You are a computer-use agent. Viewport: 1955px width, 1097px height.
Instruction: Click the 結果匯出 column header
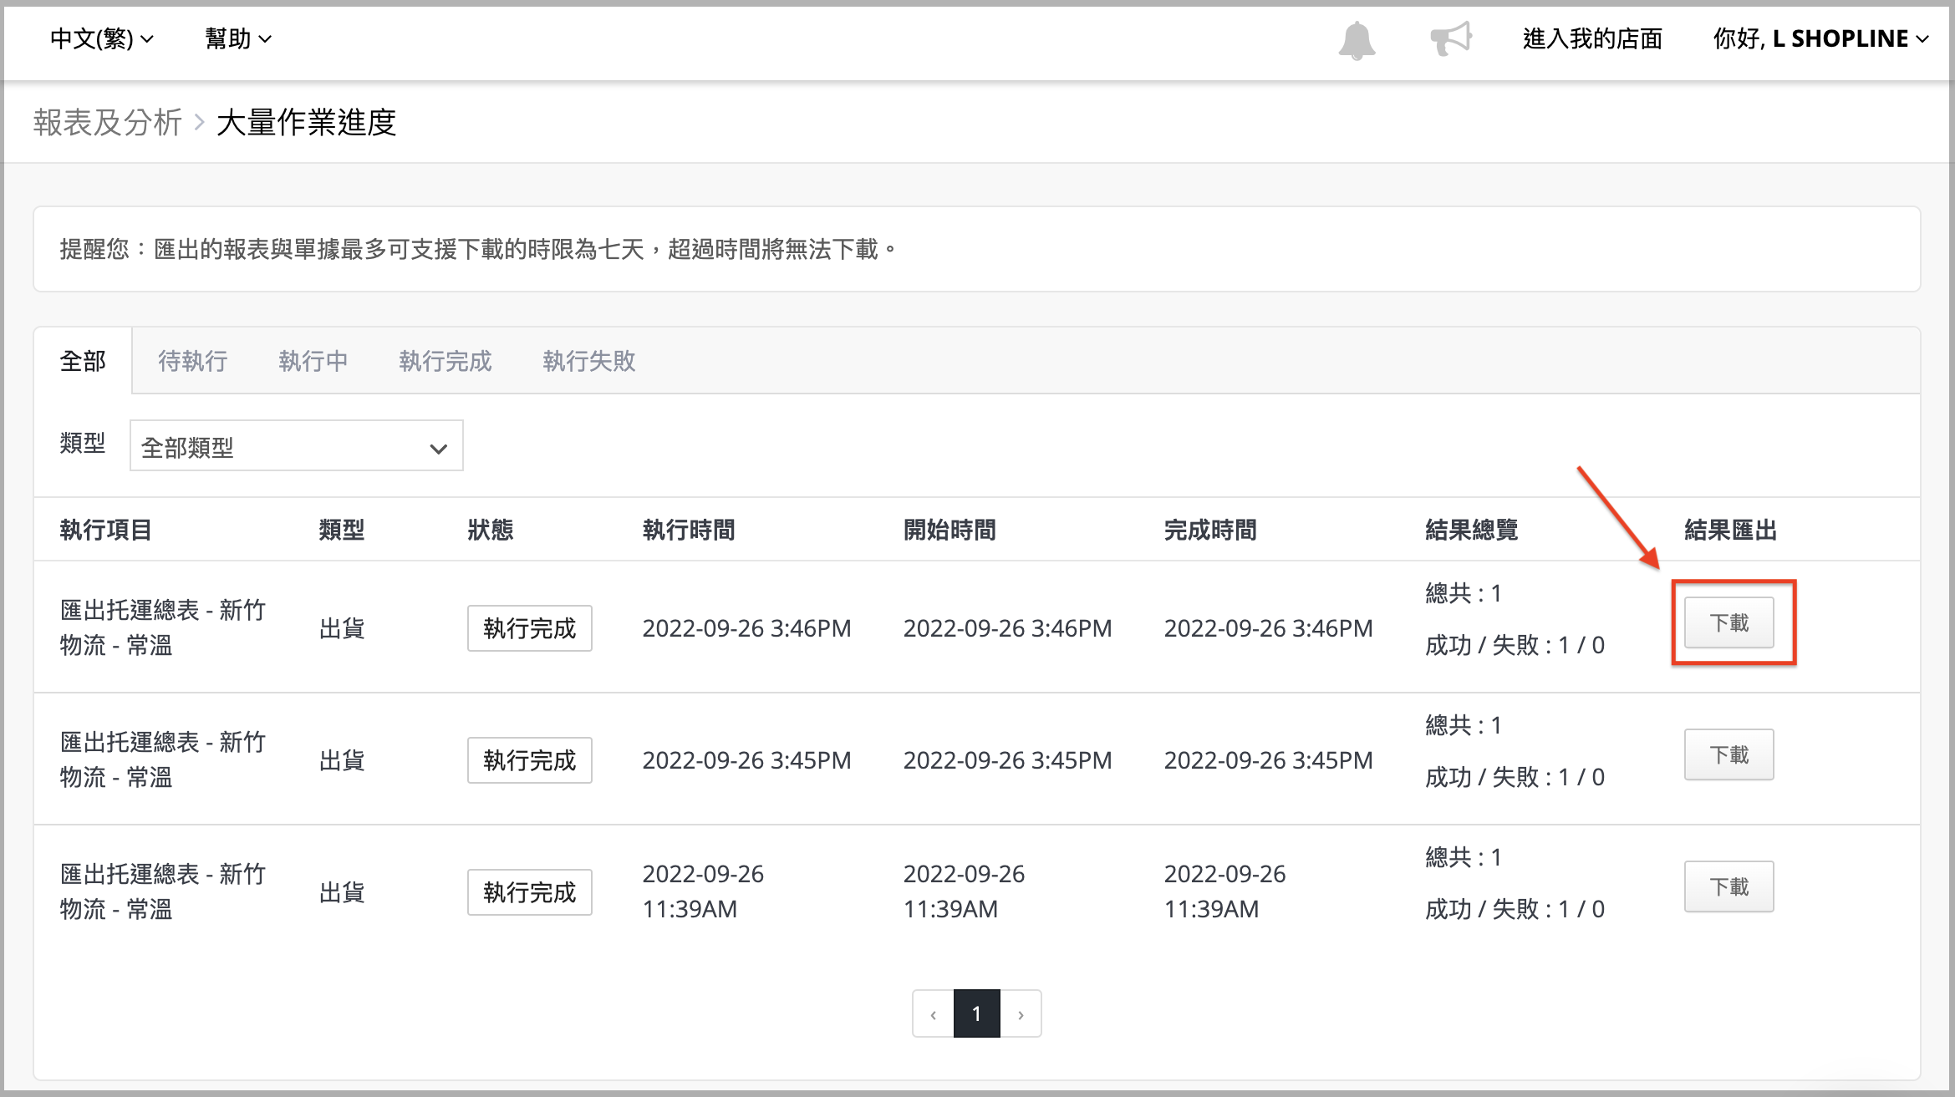pos(1731,530)
